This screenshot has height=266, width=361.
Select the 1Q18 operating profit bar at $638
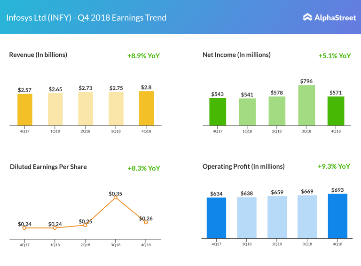247,218
